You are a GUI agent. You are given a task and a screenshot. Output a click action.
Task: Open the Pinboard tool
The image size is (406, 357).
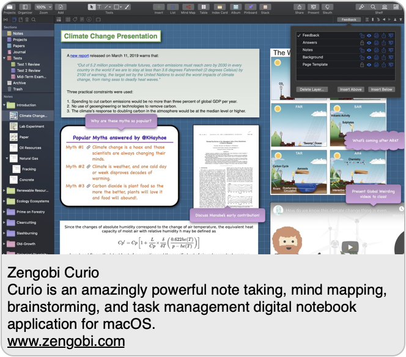[250, 7]
